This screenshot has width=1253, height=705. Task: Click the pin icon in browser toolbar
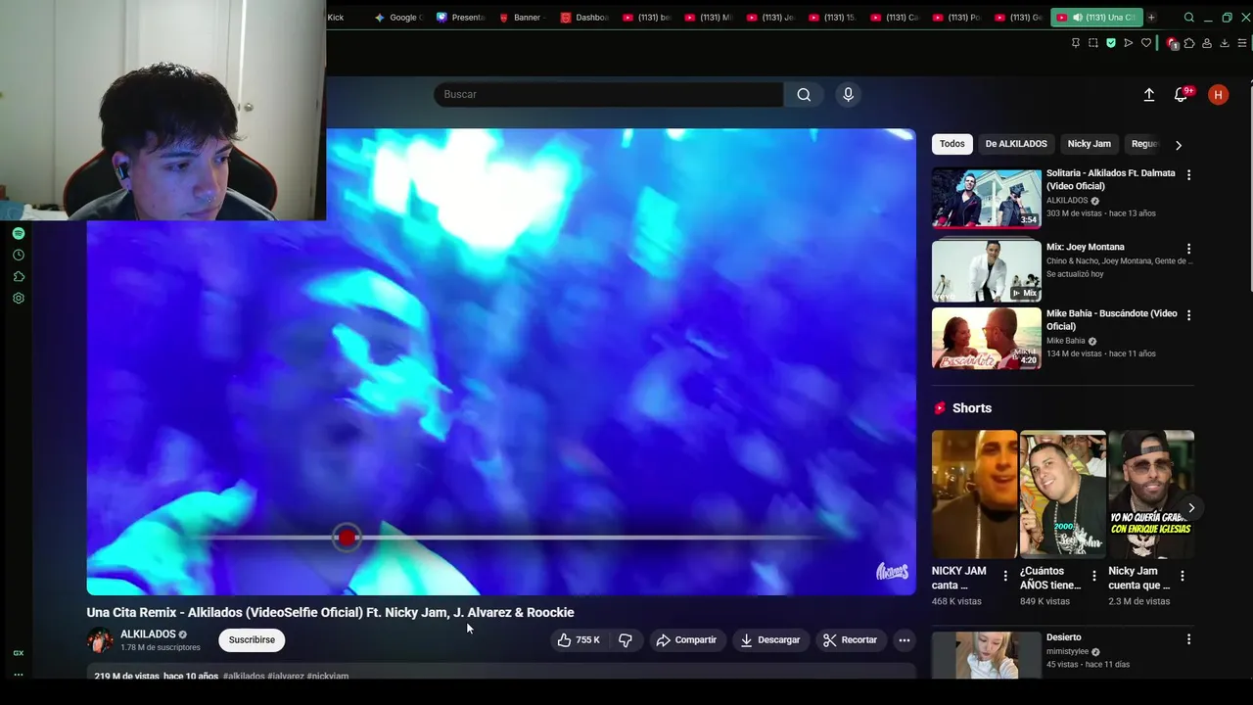click(1075, 43)
